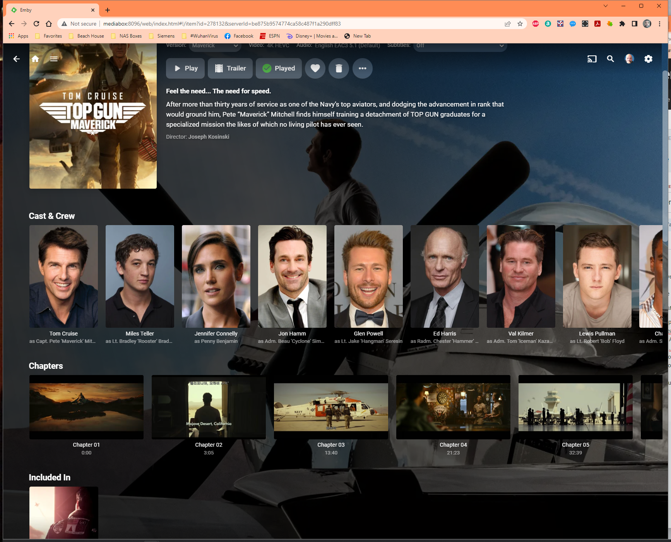
Task: Open the browser side panel icon
Action: [x=635, y=24]
